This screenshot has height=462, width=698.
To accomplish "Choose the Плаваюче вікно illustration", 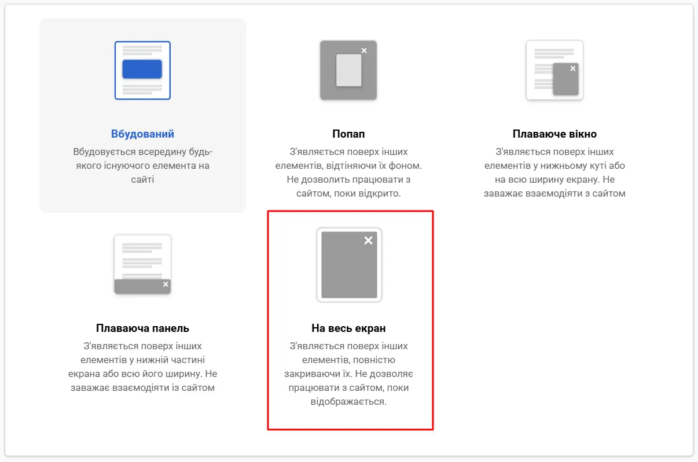I will tap(554, 71).
